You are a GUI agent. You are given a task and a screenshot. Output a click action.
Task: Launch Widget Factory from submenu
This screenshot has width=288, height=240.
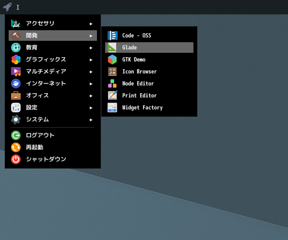pos(149,108)
